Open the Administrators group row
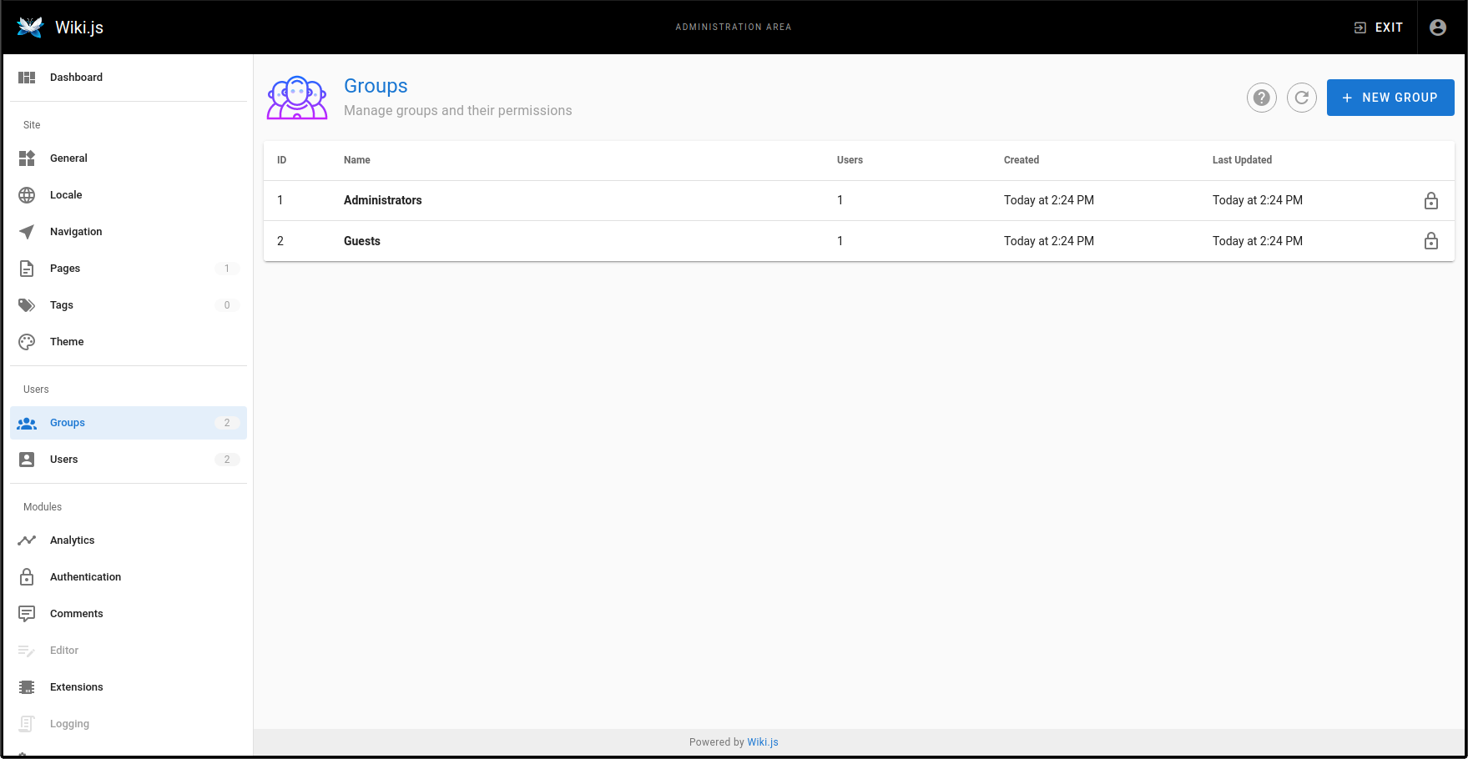Viewport: 1468px width, 759px height. [x=383, y=200]
